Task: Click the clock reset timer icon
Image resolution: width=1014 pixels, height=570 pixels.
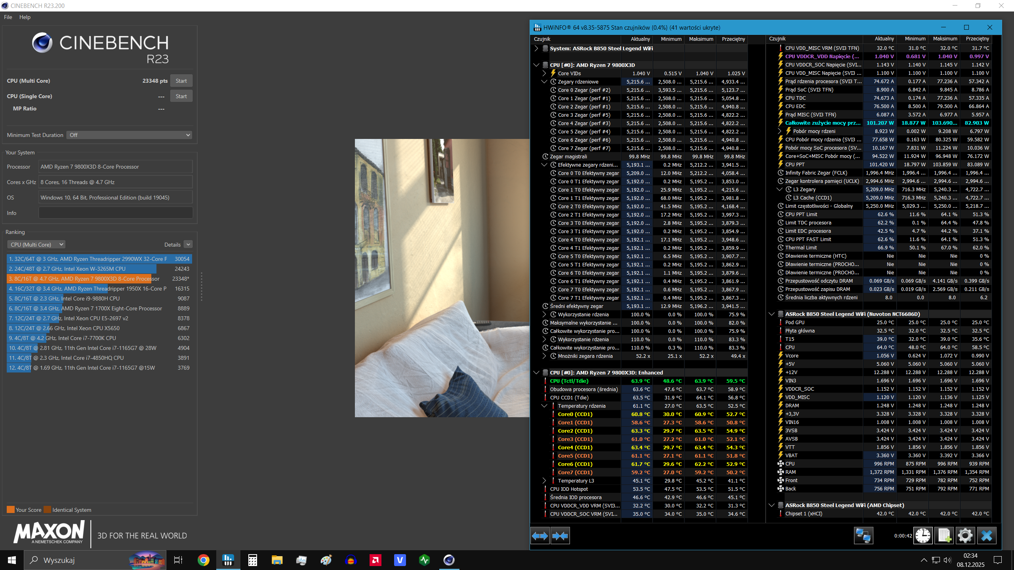Action: (x=923, y=536)
